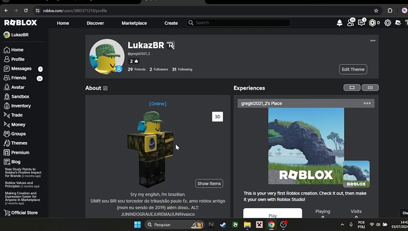Switch Experiences to grid view

pyautogui.click(x=370, y=88)
